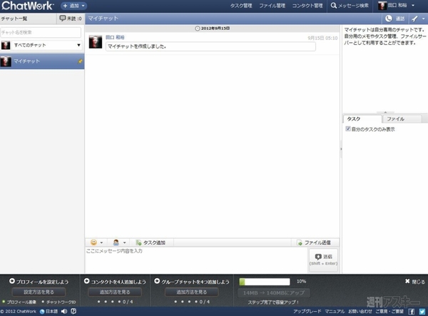
Task: Click 追加方法を見る under コンタクト
Action: pyautogui.click(x=115, y=292)
